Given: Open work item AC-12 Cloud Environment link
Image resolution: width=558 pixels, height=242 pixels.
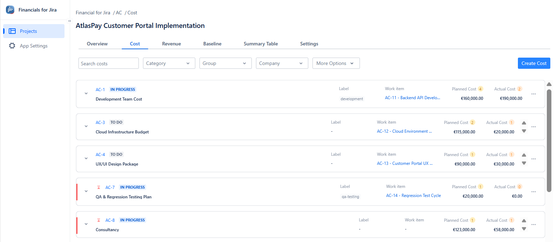Looking at the screenshot, I should click(405, 131).
